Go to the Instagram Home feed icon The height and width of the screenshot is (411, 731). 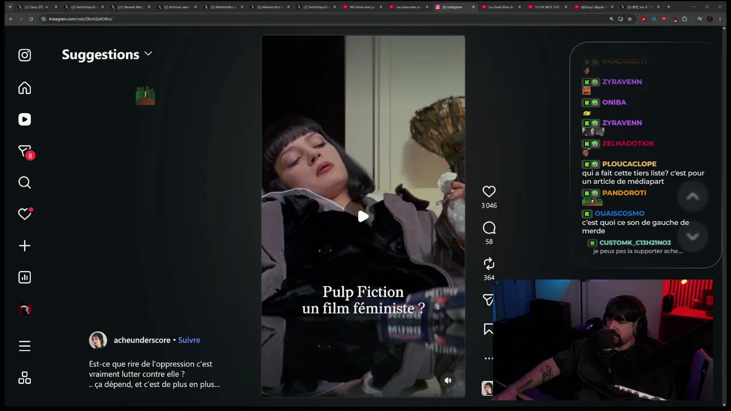(x=25, y=88)
